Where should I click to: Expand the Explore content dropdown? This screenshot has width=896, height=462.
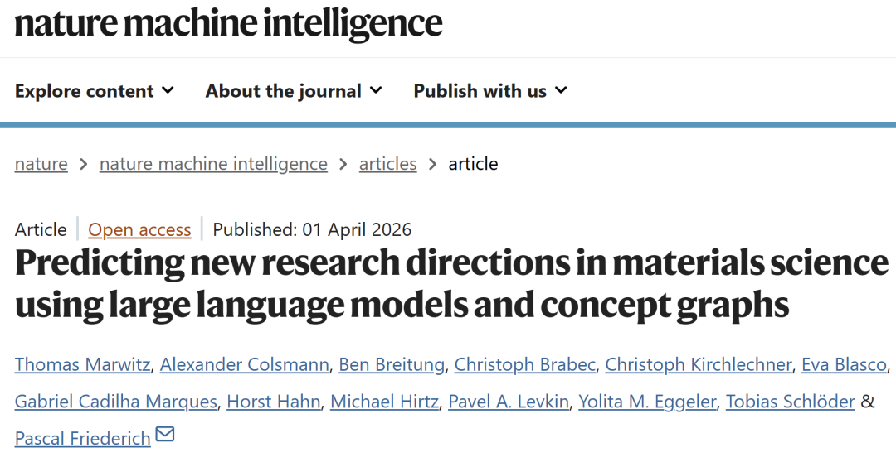tap(95, 91)
